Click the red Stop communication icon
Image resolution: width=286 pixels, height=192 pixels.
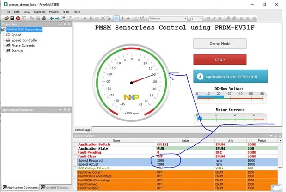coord(18,18)
